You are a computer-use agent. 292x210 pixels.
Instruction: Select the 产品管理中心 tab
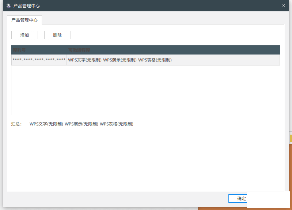(x=24, y=20)
